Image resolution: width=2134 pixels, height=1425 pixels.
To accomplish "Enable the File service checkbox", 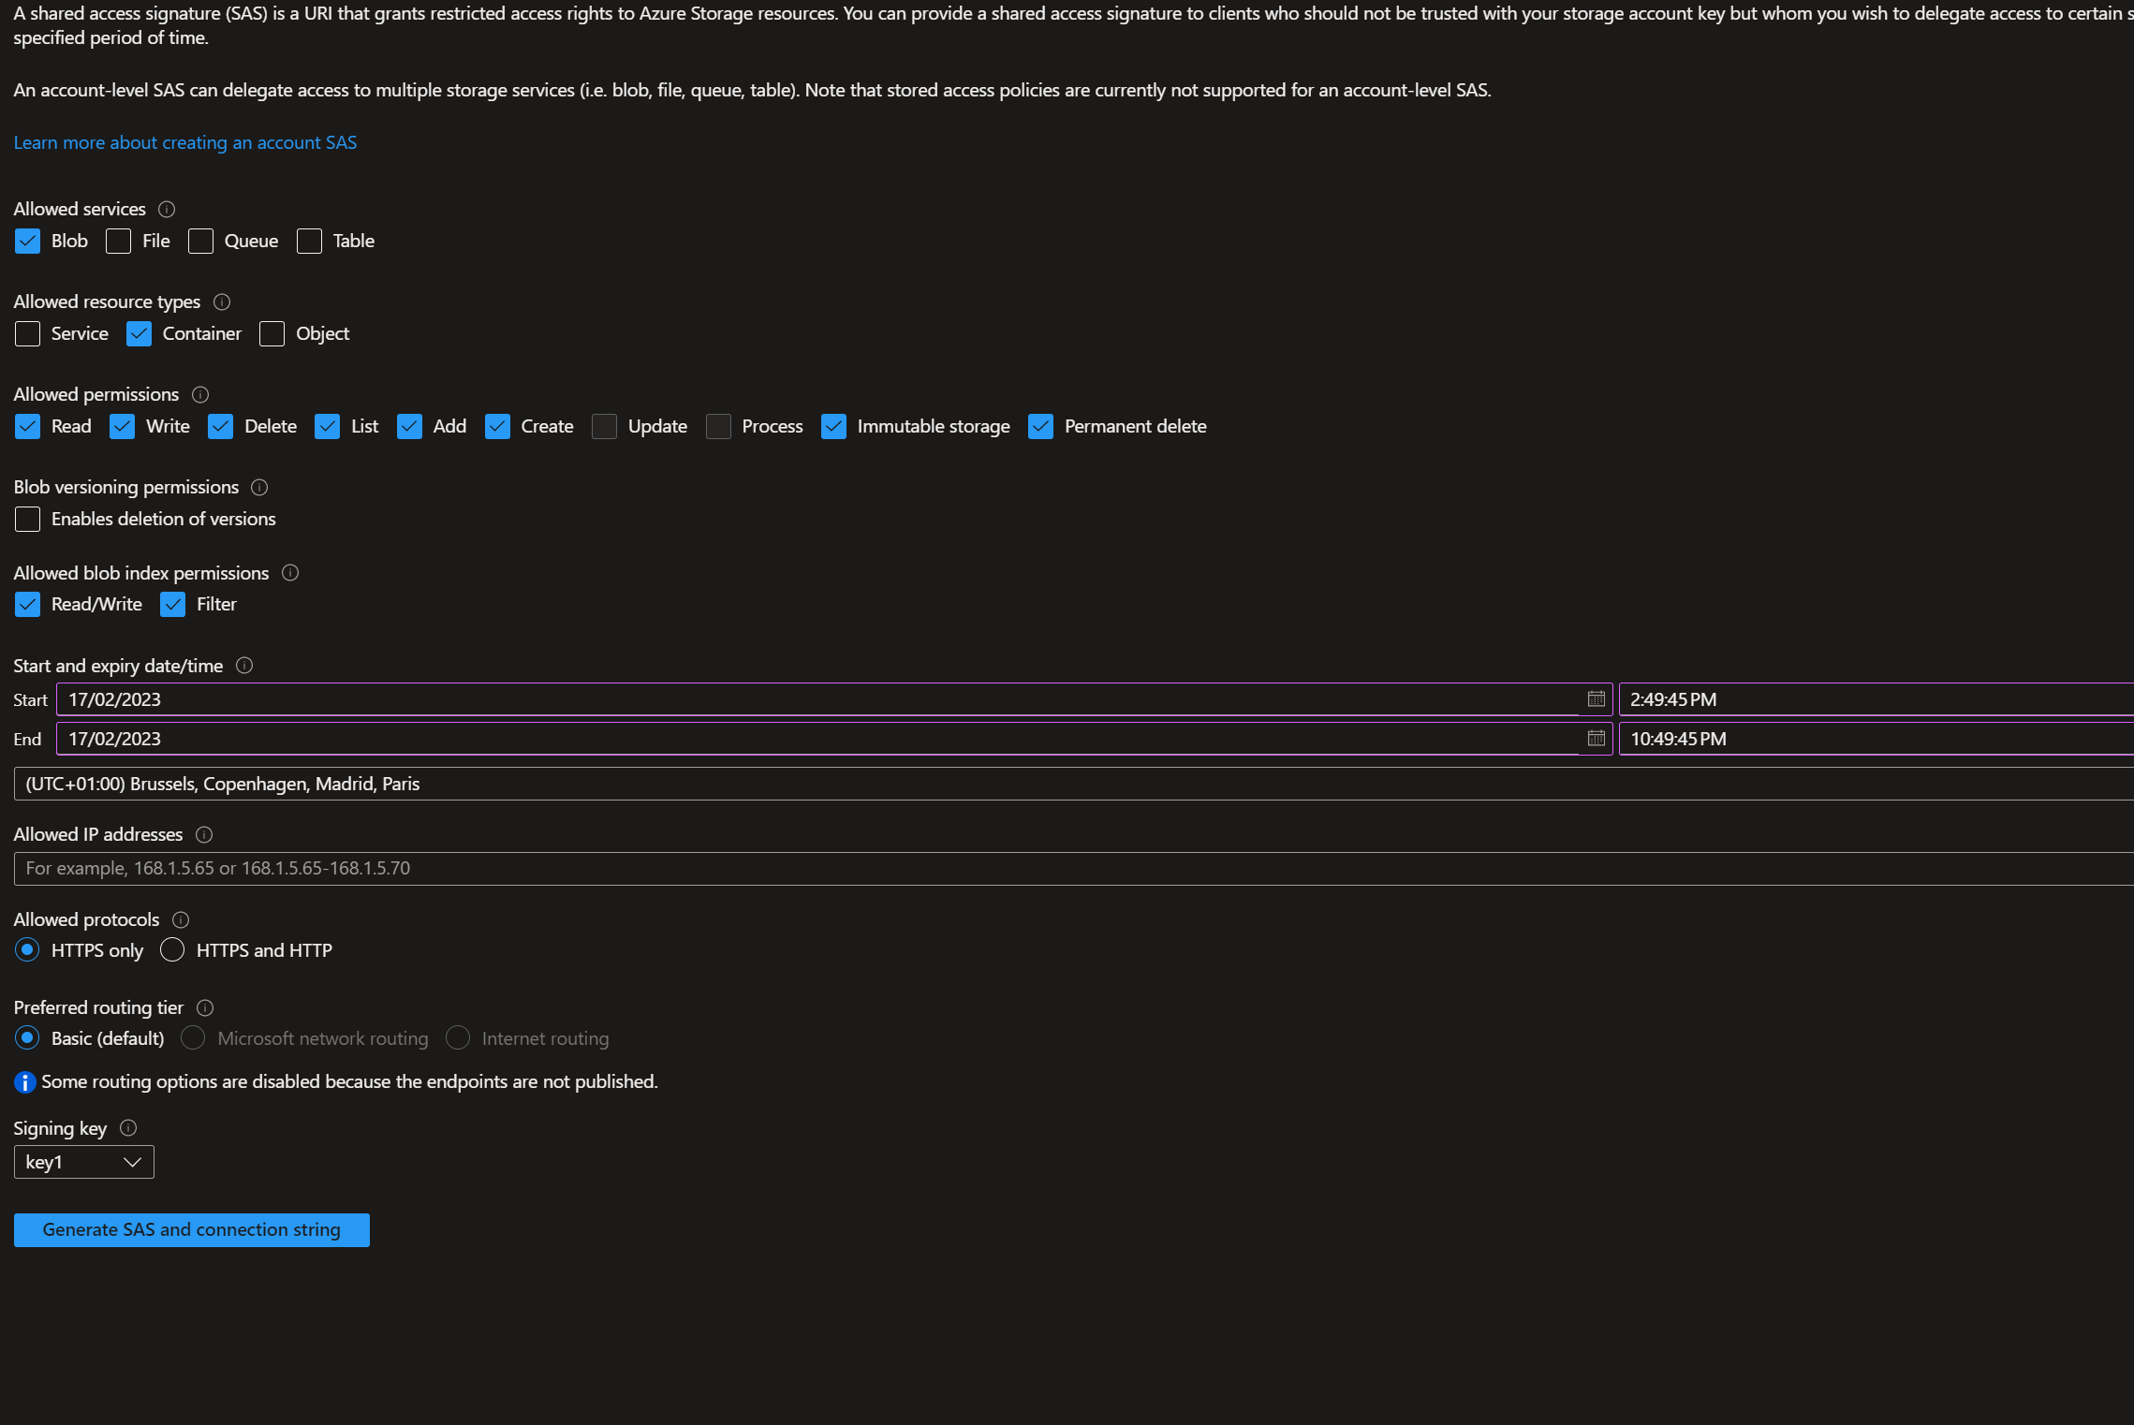I will click(x=119, y=242).
